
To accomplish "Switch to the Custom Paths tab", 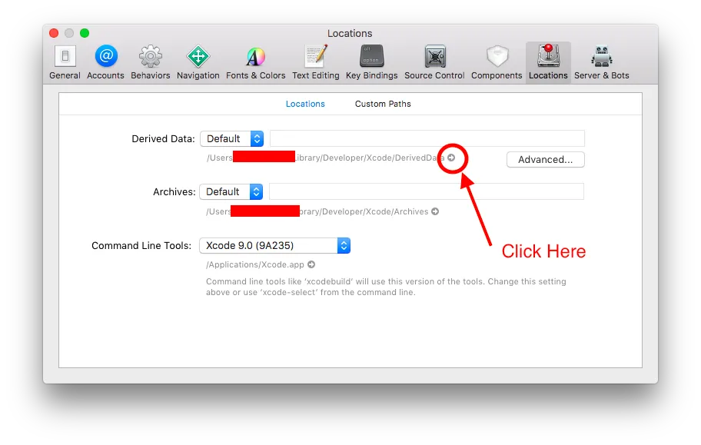I will pos(383,104).
